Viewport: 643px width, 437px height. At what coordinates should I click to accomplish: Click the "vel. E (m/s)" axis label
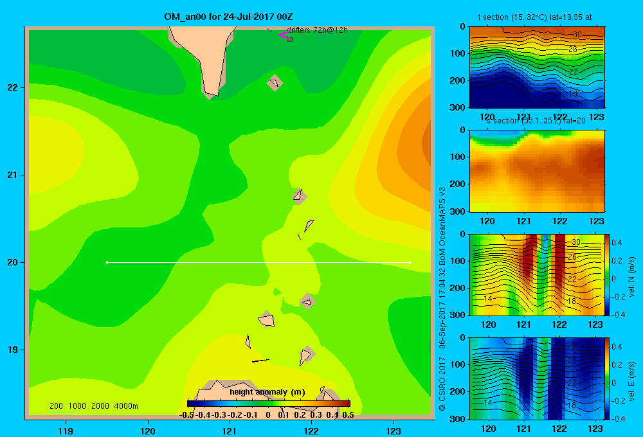pyautogui.click(x=631, y=381)
